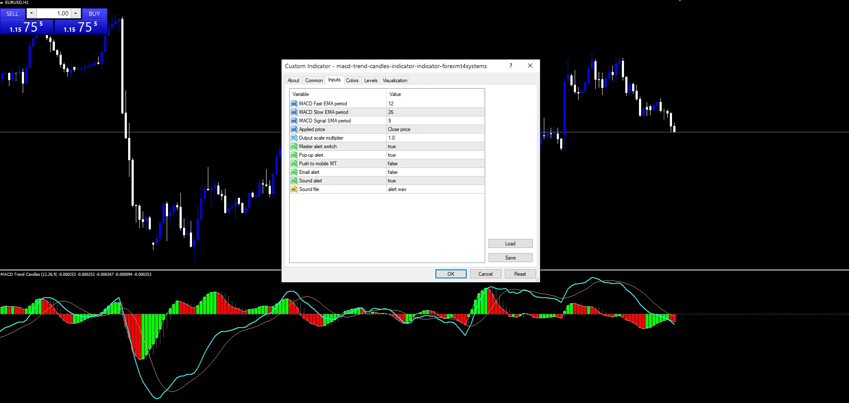Click the MACD Fast EMA period label
The width and height of the screenshot is (849, 403).
pos(323,104)
